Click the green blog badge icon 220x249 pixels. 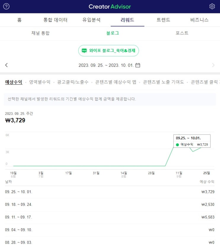pos(84,51)
